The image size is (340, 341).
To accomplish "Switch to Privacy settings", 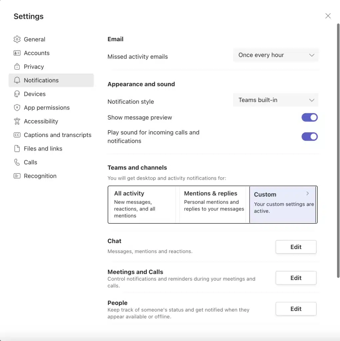I will click(51, 67).
